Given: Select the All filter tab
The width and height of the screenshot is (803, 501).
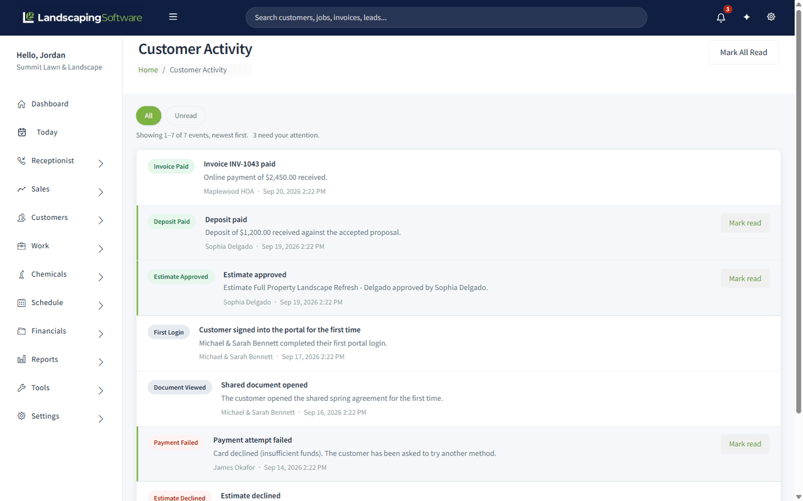Looking at the screenshot, I should 149,116.
